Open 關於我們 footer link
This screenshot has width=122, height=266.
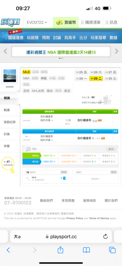pyautogui.click(x=111, y=201)
